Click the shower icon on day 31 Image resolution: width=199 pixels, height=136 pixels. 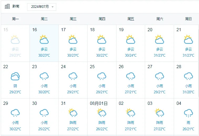click(x=73, y=113)
